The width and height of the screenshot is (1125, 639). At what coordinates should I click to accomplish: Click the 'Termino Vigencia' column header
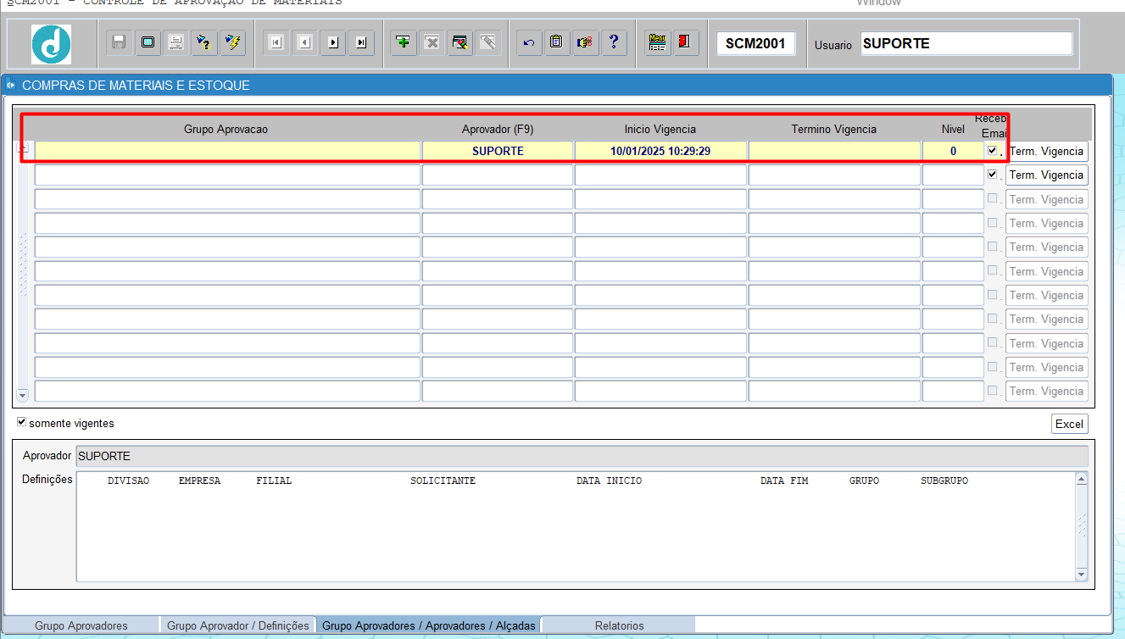(x=834, y=129)
